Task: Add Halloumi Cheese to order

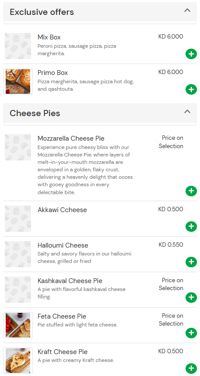Action: (x=191, y=262)
